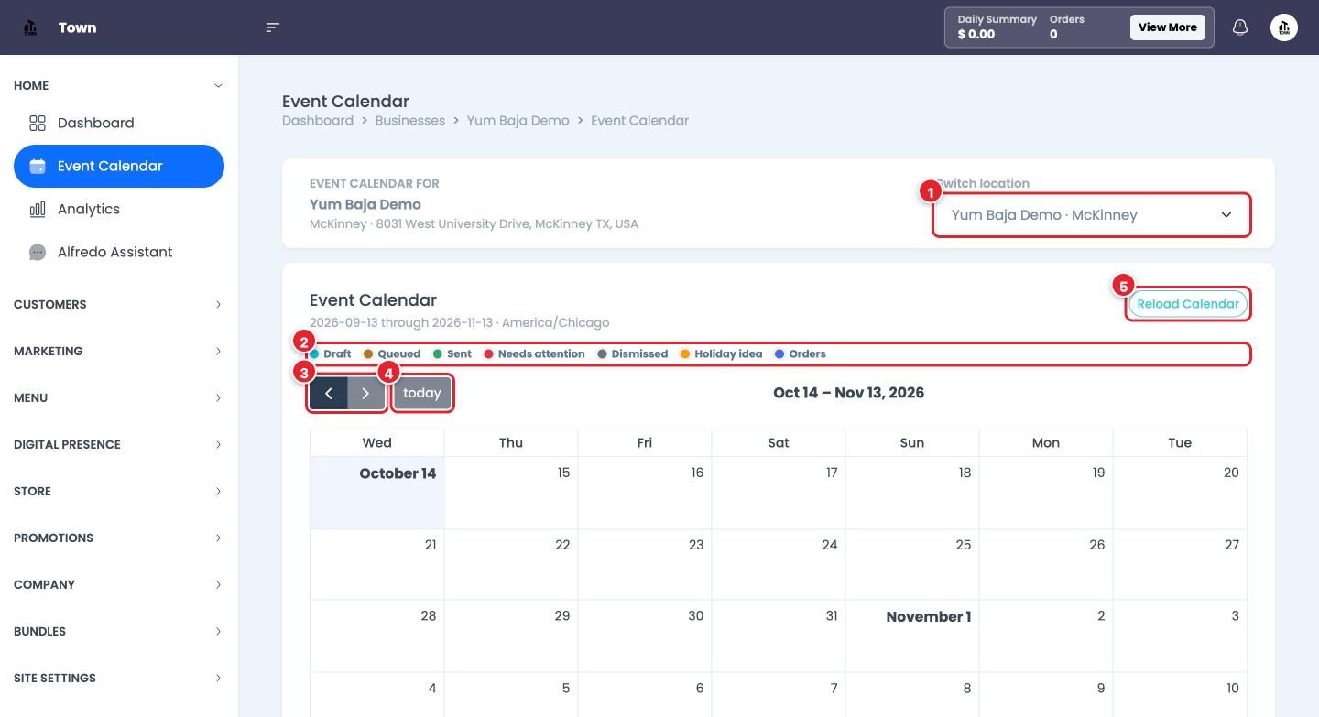Follow the Dashboard breadcrumb link
This screenshot has height=717, width=1319.
[x=318, y=121]
